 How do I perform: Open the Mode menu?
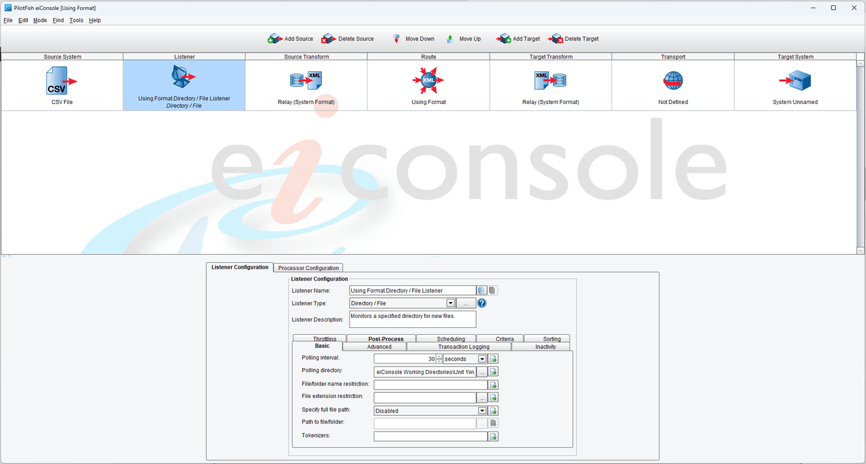(x=40, y=20)
